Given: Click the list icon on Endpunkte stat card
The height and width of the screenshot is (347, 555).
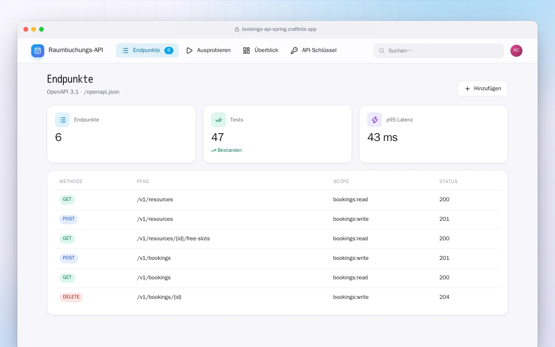Looking at the screenshot, I should coord(62,120).
